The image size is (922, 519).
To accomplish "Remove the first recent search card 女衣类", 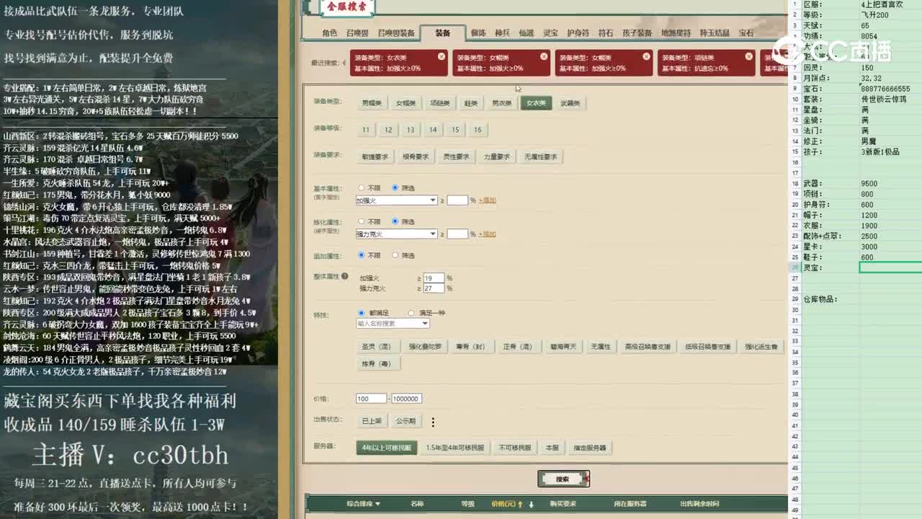I will pos(442,56).
